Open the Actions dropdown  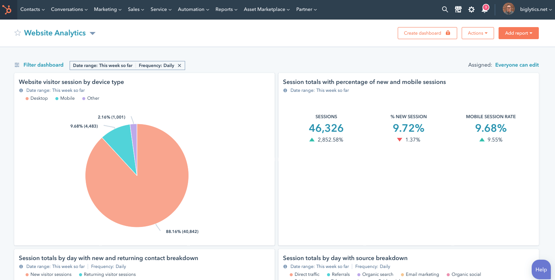click(477, 33)
